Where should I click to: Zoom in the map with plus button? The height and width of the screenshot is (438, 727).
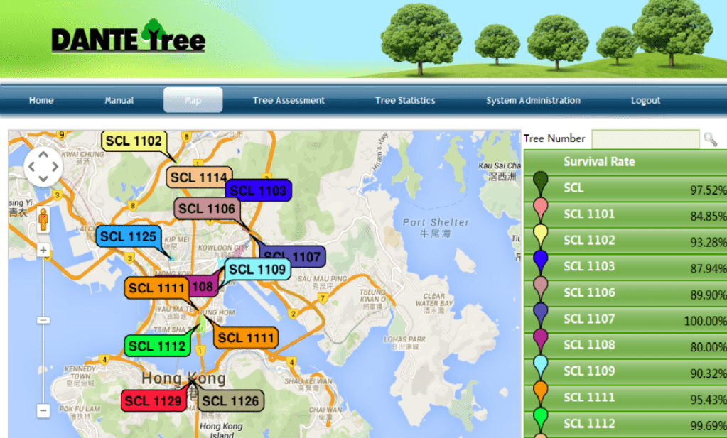43,251
